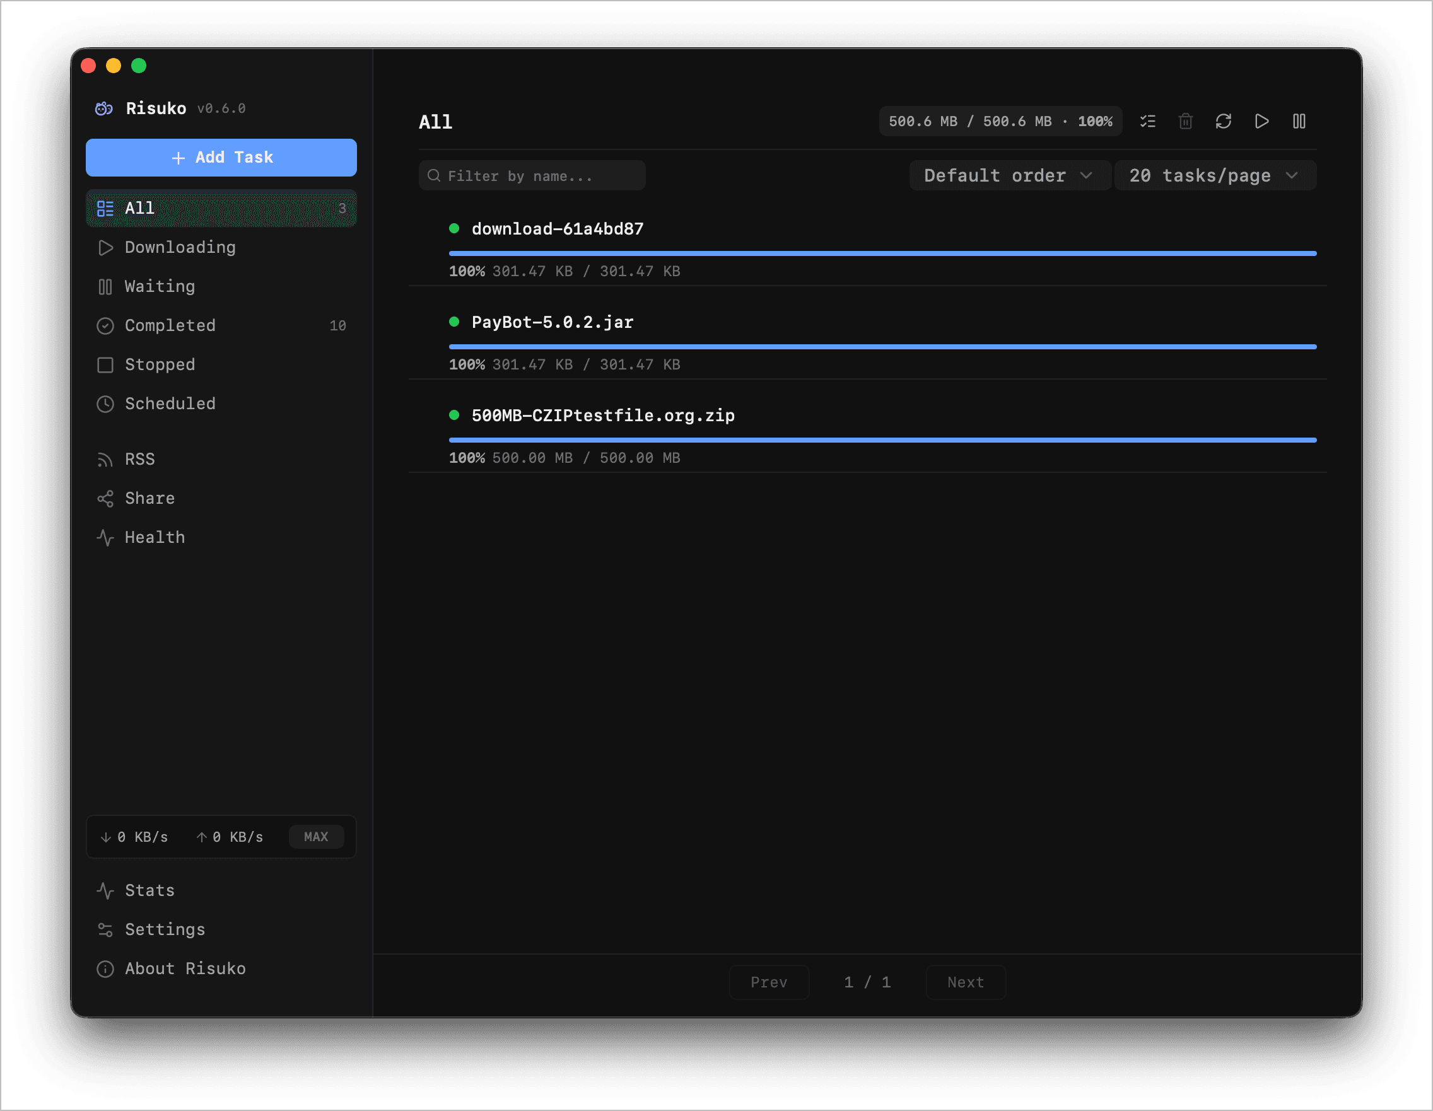The height and width of the screenshot is (1111, 1433).
Task: Click green status dot of PayBot-5.0.2.jar
Action: click(x=453, y=322)
